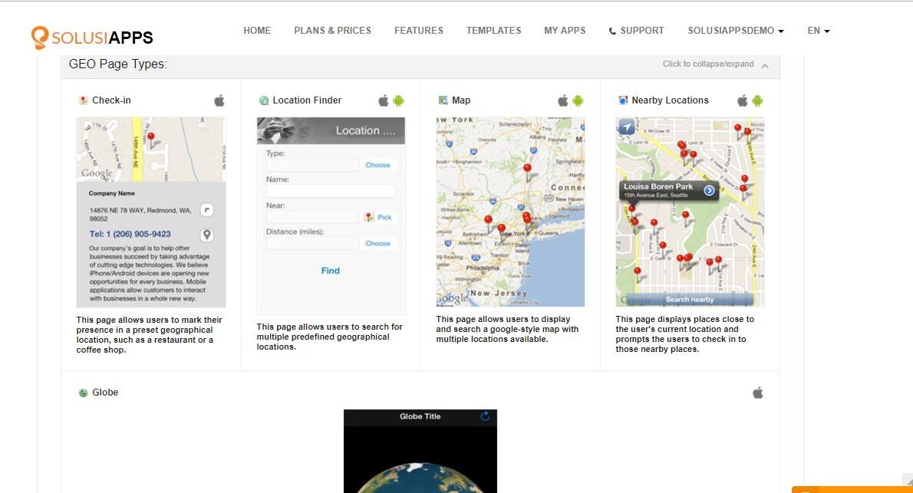The height and width of the screenshot is (493, 913).
Task: Collapse GEO Page Types via chevron arrow
Action: coord(764,65)
